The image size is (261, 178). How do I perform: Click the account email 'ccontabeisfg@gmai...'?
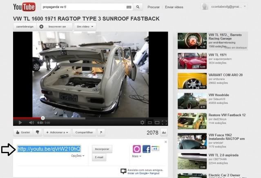click(x=226, y=7)
